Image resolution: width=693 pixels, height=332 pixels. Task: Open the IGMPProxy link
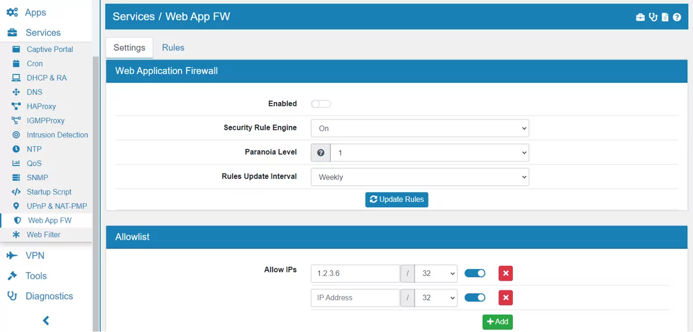[x=46, y=121]
